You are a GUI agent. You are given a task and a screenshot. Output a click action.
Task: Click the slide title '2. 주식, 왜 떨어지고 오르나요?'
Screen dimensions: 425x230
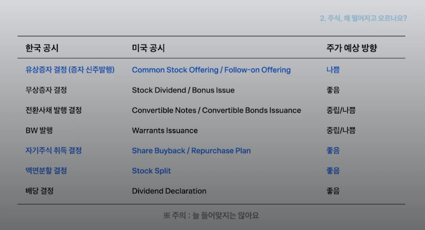tap(363, 19)
